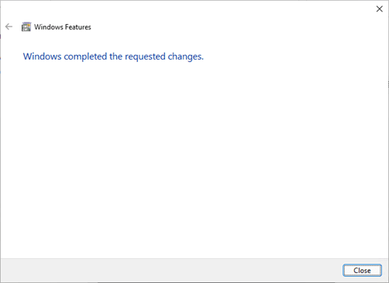Select the 'Windows Features' title text
Image resolution: width=389 pixels, height=283 pixels.
coord(63,27)
